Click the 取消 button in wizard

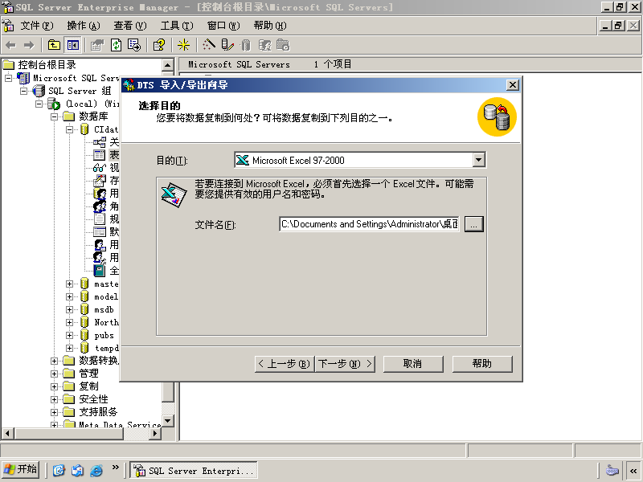pyautogui.click(x=413, y=364)
